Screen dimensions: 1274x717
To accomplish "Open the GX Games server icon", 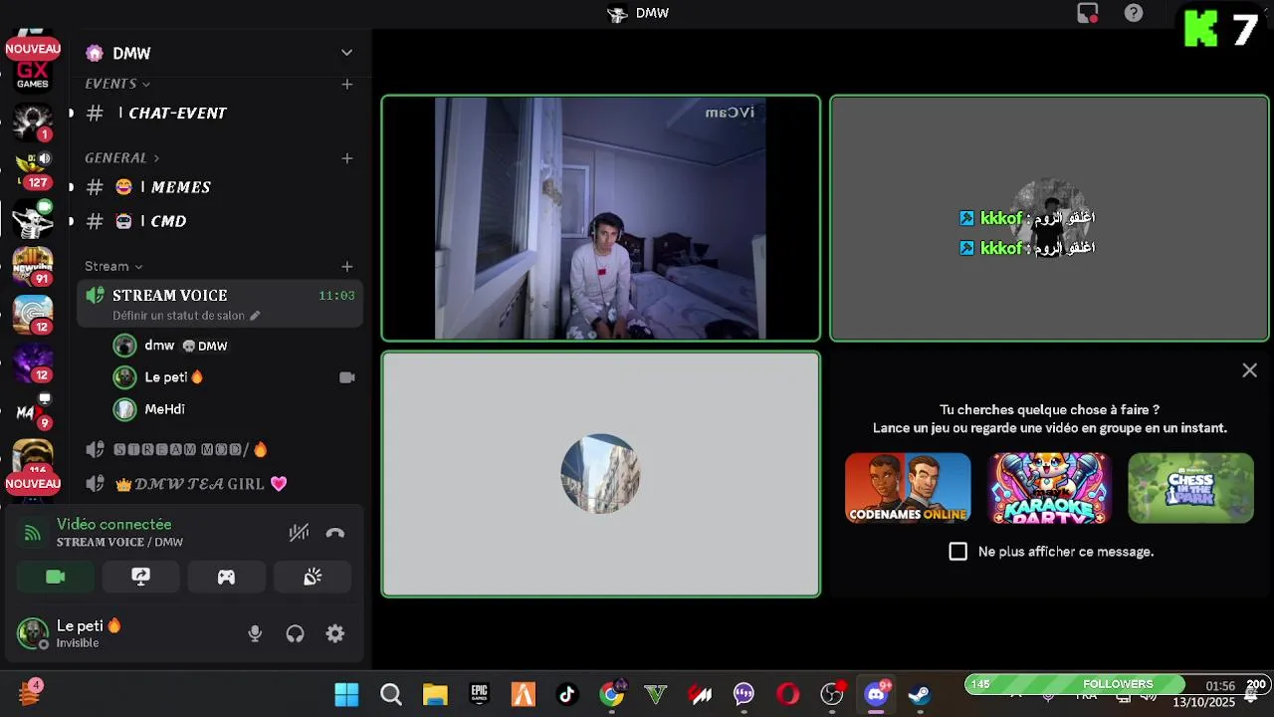I will (33, 73).
